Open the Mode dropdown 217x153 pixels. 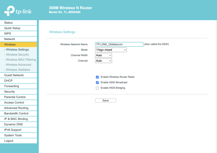[111, 50]
